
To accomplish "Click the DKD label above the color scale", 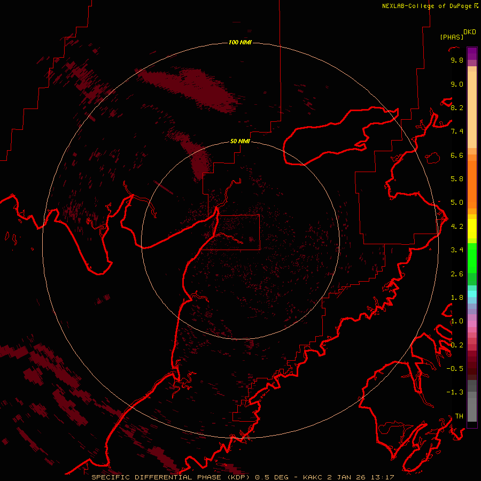I will pos(470,32).
